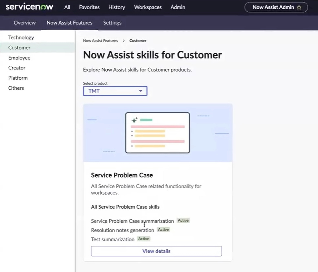Click Active badge for Resolution notes generation

pos(164,229)
